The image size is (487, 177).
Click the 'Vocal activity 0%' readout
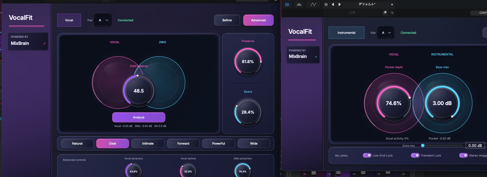pyautogui.click(x=397, y=139)
